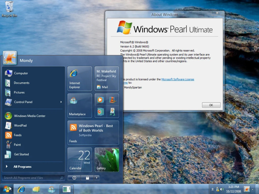This screenshot has height=194, width=259.
Task: Click the Mondy user picture
Action: (10, 58)
